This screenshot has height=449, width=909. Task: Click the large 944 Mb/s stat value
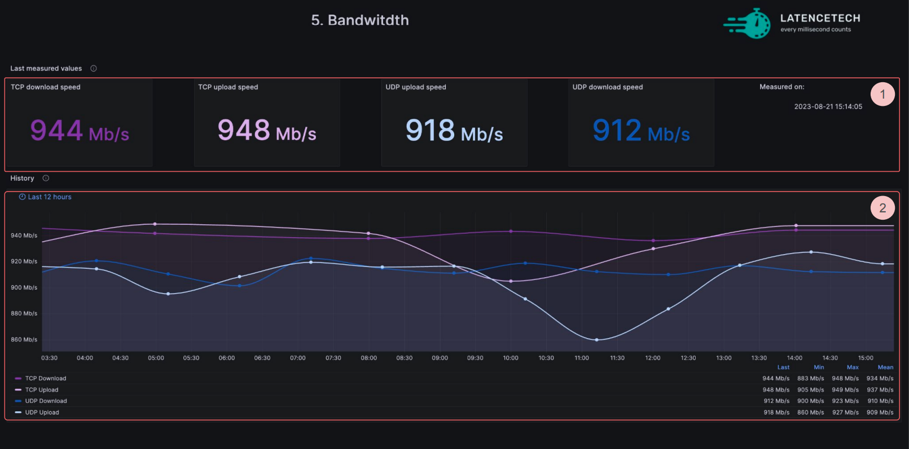tap(80, 131)
